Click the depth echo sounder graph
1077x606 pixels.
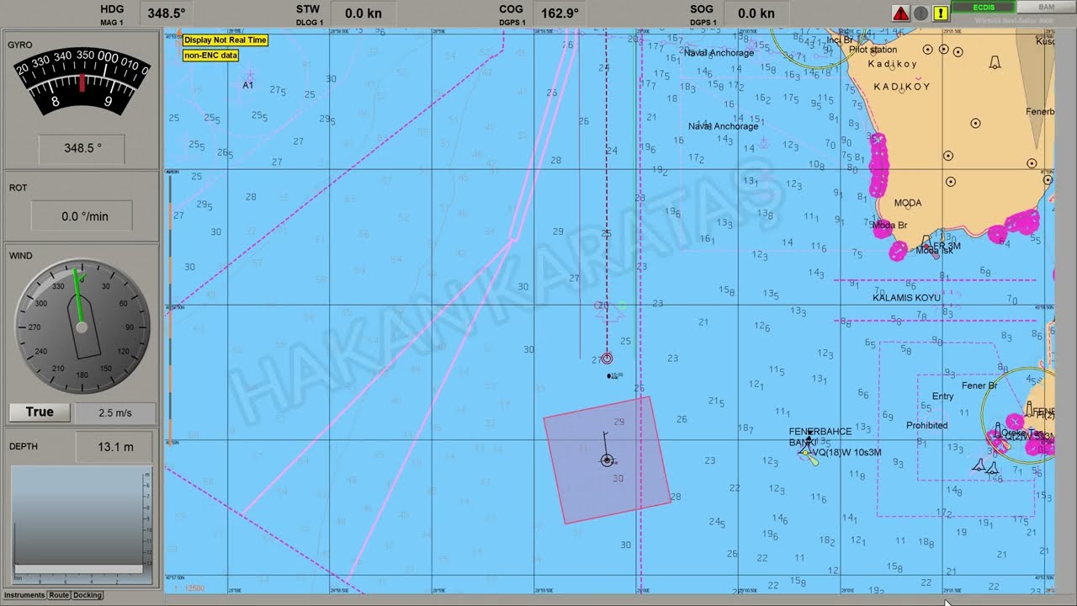coord(82,526)
